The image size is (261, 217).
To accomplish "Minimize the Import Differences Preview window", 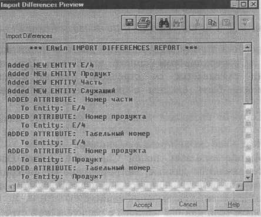I will [x=235, y=4].
